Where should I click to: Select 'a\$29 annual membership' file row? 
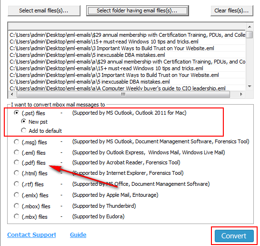(127, 62)
